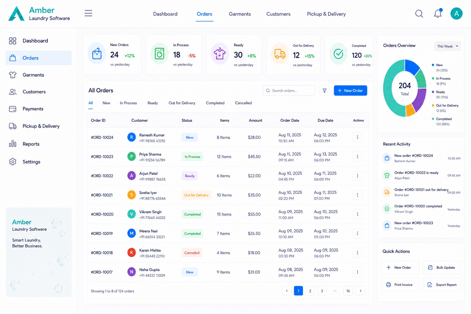Switch to the Customers top navigation tab
Viewport: 471px width, 314px height.
[x=278, y=14]
